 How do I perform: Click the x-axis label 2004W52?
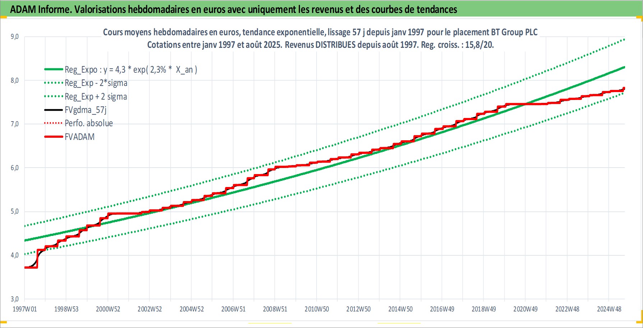192,309
